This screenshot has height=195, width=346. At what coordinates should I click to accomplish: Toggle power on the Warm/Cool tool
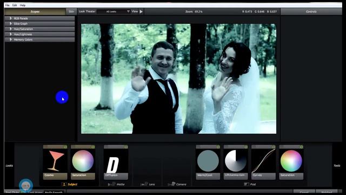click(218, 147)
